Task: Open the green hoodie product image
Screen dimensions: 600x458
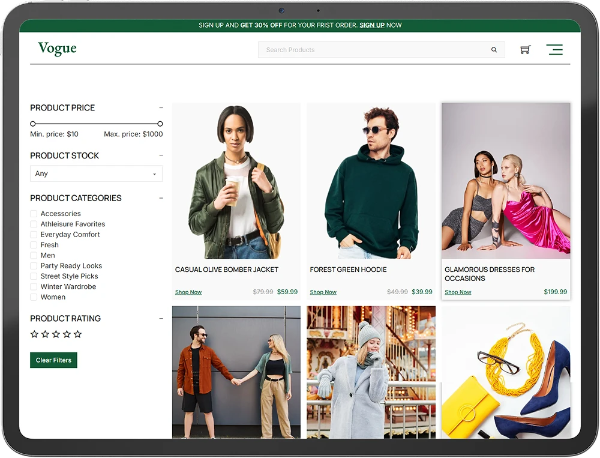Action: pyautogui.click(x=371, y=181)
